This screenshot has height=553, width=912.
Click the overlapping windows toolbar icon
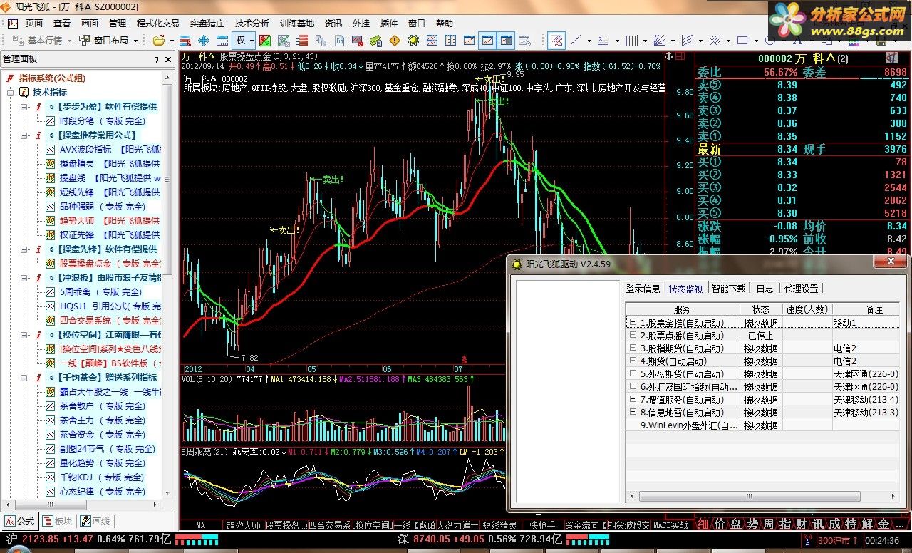click(321, 41)
